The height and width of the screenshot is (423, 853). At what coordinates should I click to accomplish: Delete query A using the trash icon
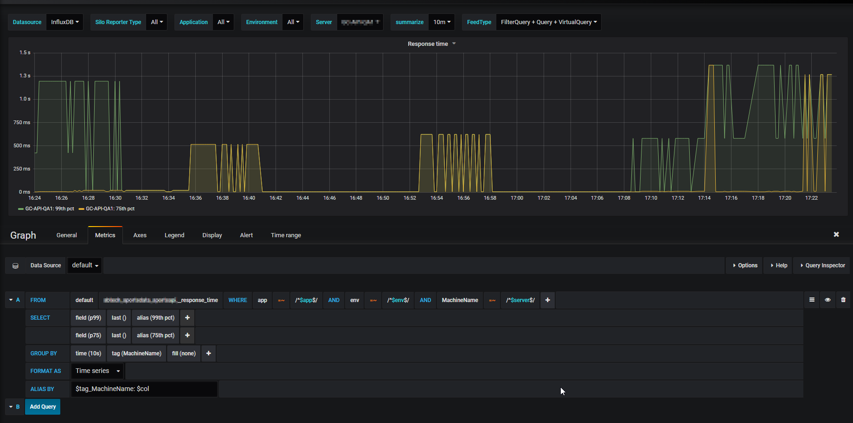843,300
